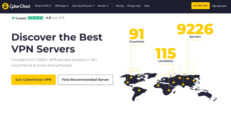Expand the Servers menu chevron
Screen dimensions: 231x123
pyautogui.click(x=108, y=6)
